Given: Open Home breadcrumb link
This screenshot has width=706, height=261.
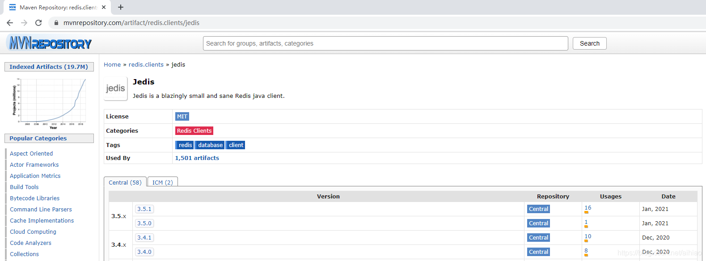Looking at the screenshot, I should click(112, 64).
